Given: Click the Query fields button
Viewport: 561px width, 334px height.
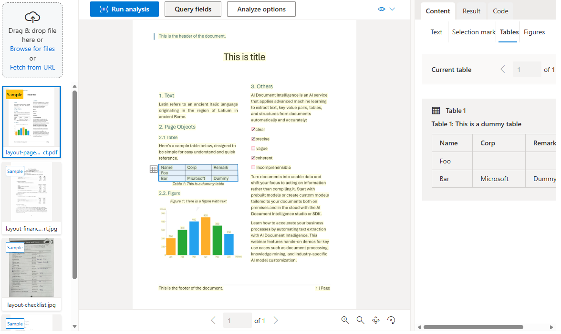Looking at the screenshot, I should pyautogui.click(x=193, y=9).
